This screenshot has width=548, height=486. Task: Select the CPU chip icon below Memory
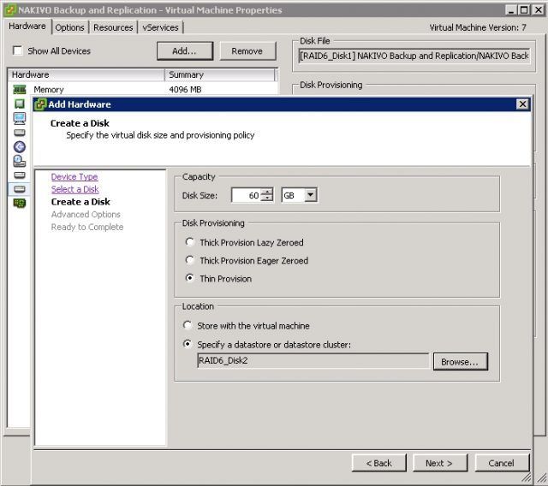click(x=20, y=104)
